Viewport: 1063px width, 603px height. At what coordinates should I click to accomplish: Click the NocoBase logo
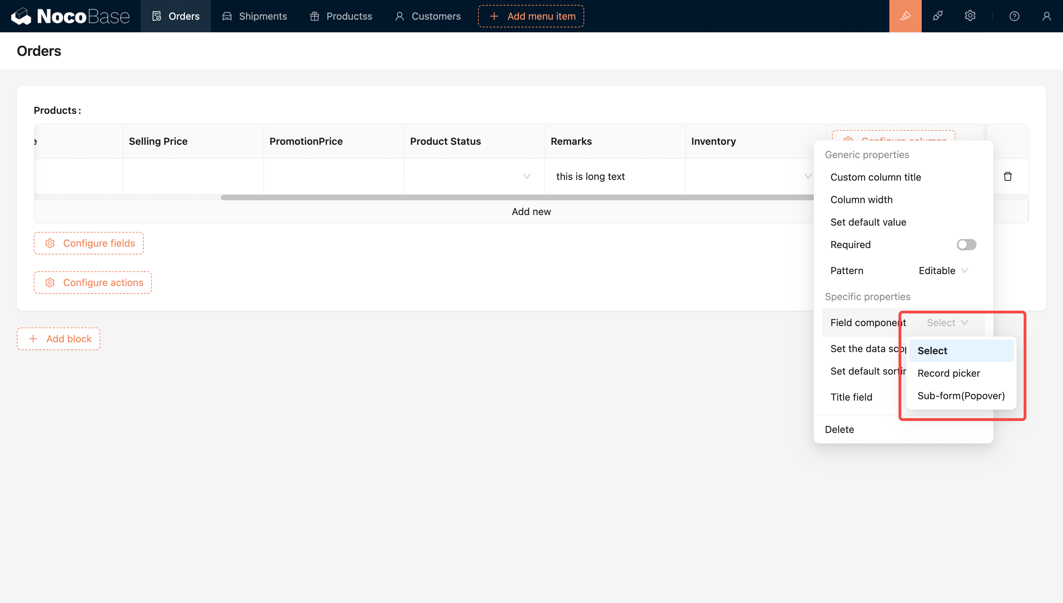(70, 16)
